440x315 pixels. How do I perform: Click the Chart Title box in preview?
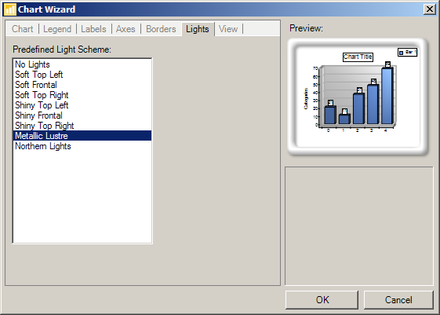click(358, 57)
